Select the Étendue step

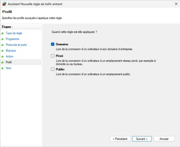coord(11,51)
